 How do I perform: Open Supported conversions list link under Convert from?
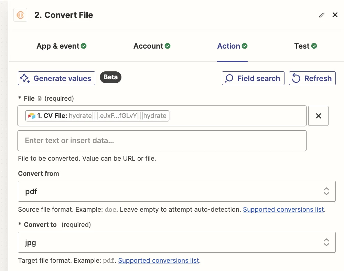tap(283, 210)
